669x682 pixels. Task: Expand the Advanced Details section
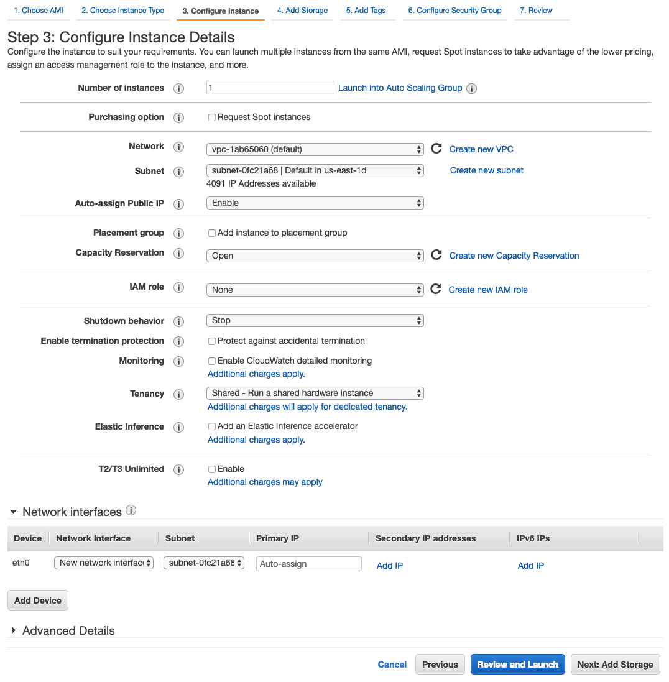(62, 630)
